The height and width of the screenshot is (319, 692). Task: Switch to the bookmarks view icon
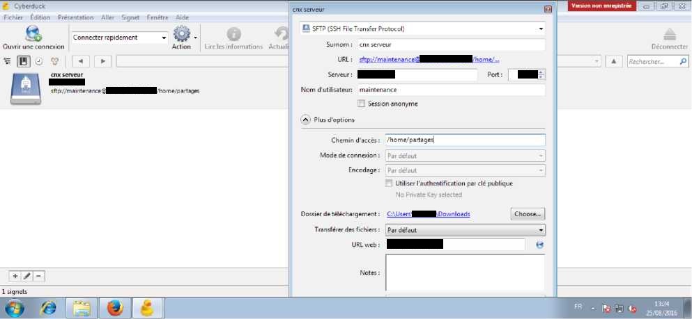click(x=23, y=61)
